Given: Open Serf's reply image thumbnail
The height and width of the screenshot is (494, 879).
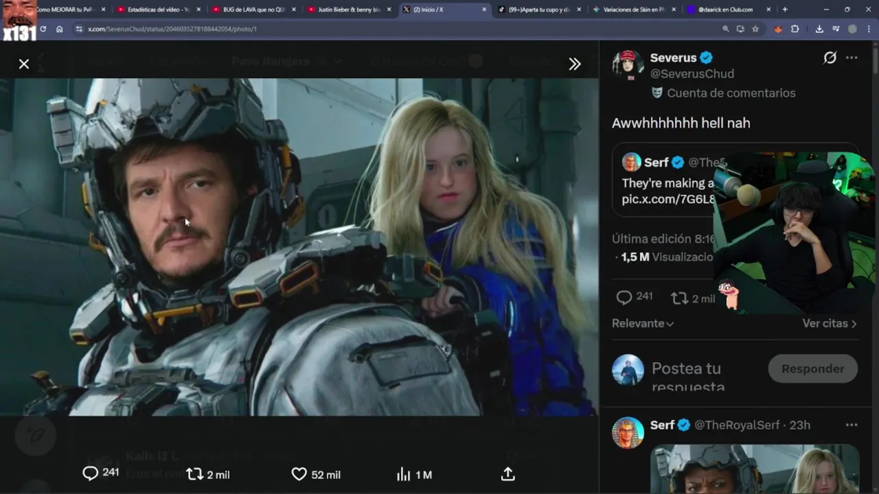Looking at the screenshot, I should [755, 469].
